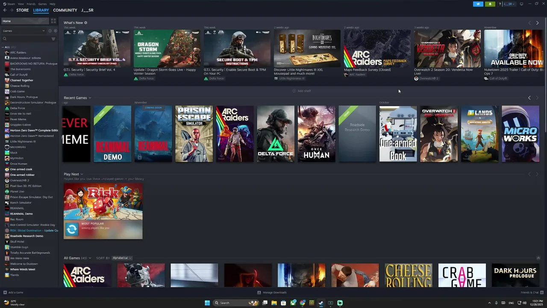Switch library to grid collections view icon
Screen dimensions: 547x308
coord(53,21)
